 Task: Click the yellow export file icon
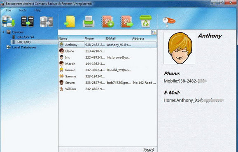pyautogui.click(x=70, y=22)
